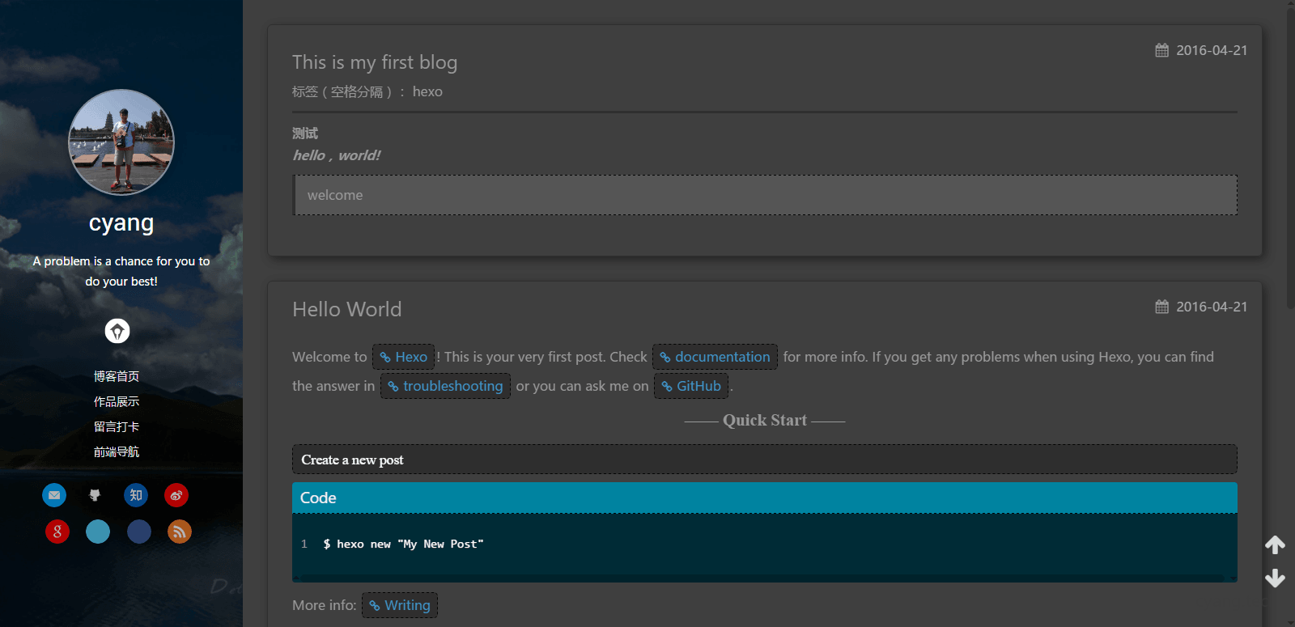The width and height of the screenshot is (1295, 627).
Task: Click the scroll-to-top arrow icon
Action: (x=1275, y=545)
